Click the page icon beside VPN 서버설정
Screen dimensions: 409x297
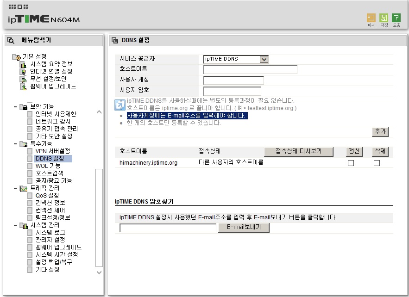30,151
